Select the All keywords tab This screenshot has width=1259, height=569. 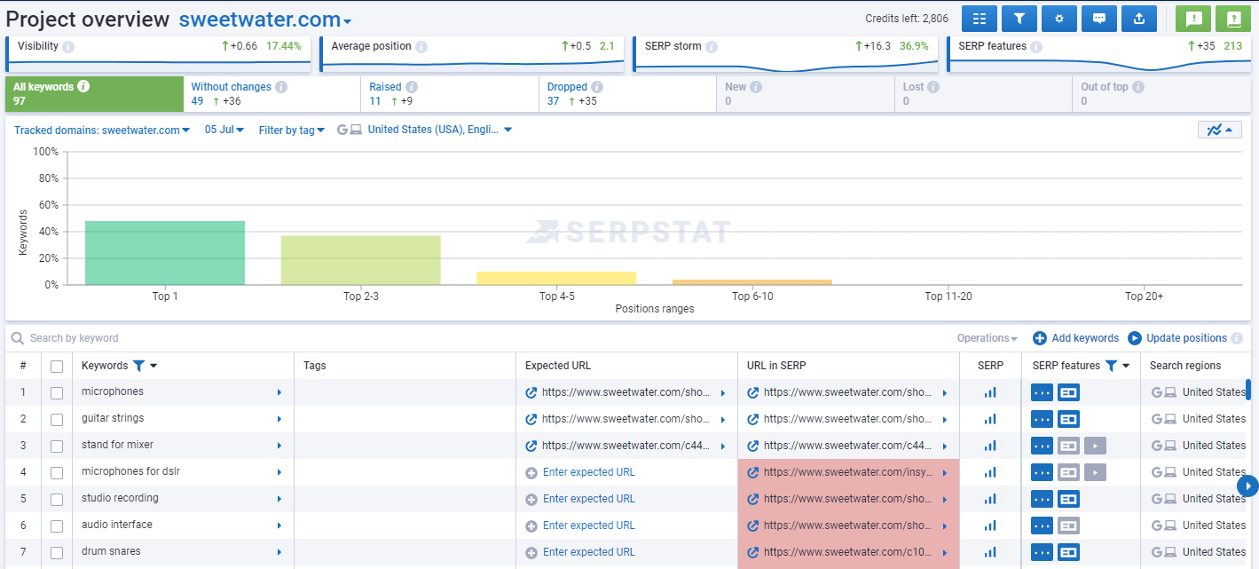[94, 94]
